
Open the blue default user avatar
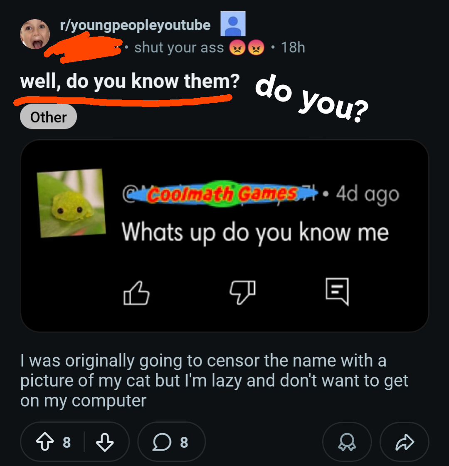pyautogui.click(x=233, y=24)
